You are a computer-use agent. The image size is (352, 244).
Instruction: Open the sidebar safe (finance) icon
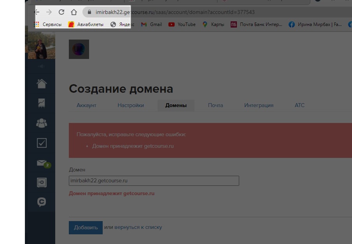[x=42, y=182]
